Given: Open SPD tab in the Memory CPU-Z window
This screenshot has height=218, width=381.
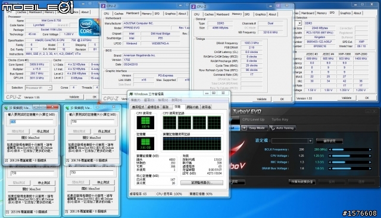Looking at the screenshot, I should pyautogui.click(x=247, y=14).
